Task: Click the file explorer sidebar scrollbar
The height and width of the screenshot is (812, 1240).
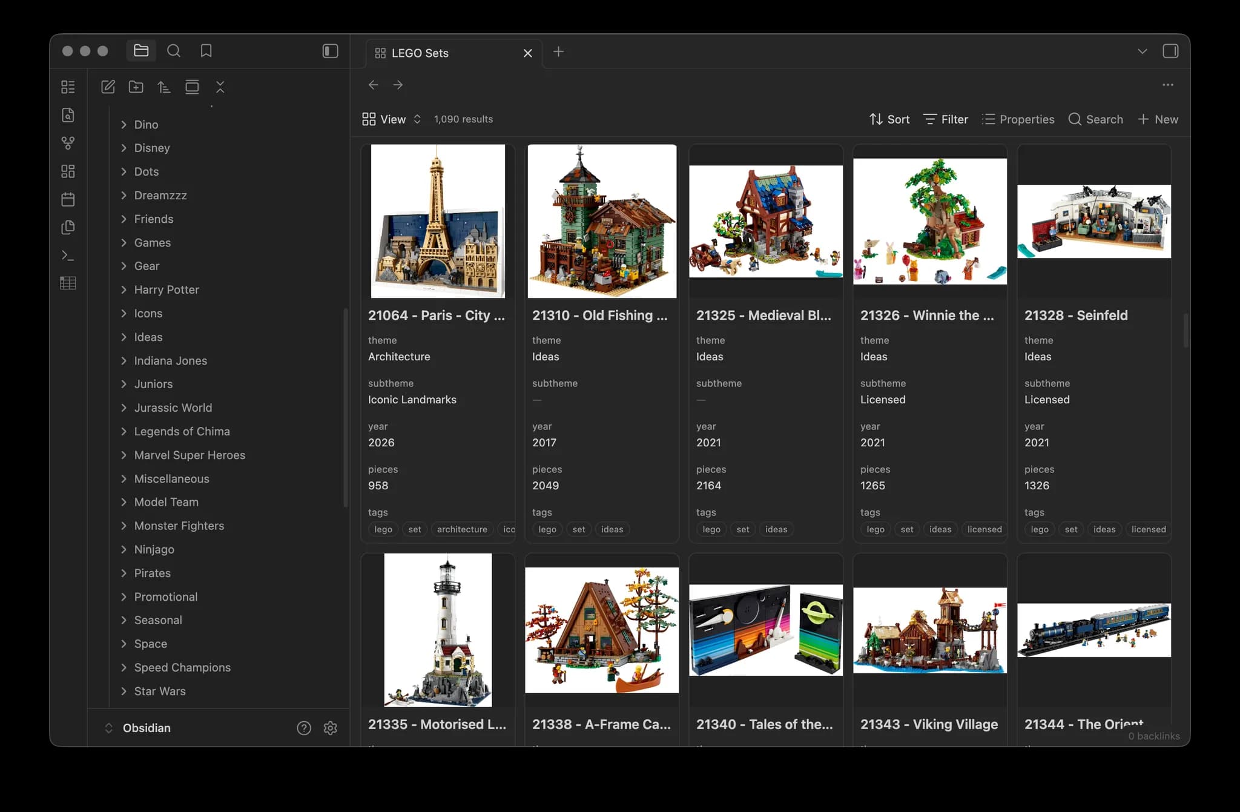Action: tap(346, 408)
